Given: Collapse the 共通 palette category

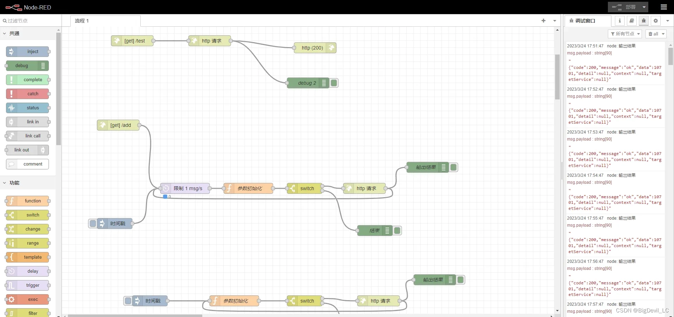Looking at the screenshot, I should pyautogui.click(x=28, y=33).
